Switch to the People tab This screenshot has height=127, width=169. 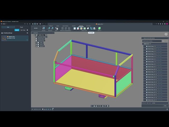(21, 27)
